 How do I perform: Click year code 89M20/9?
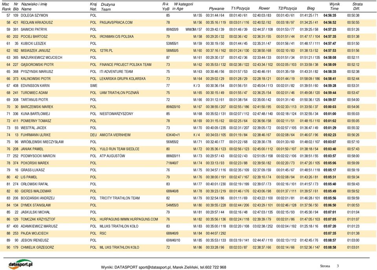coord(172,29)
